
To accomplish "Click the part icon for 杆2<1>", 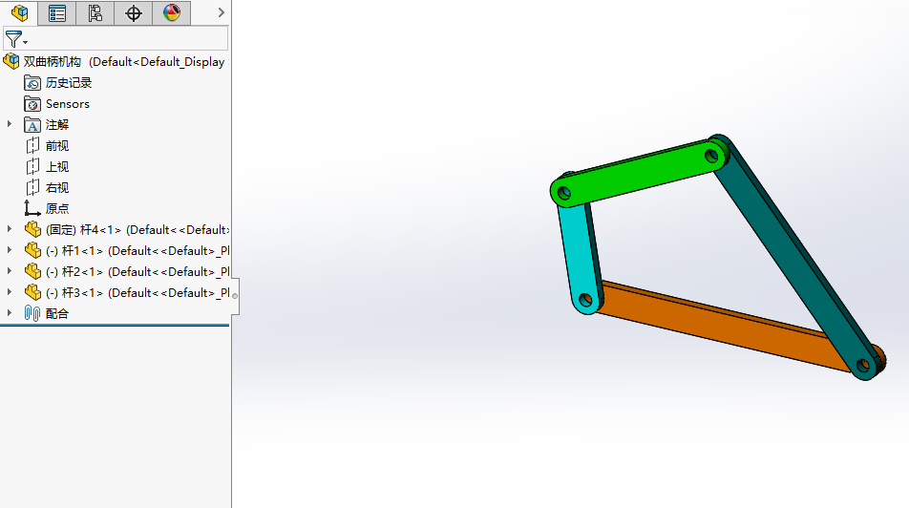I will tap(32, 271).
